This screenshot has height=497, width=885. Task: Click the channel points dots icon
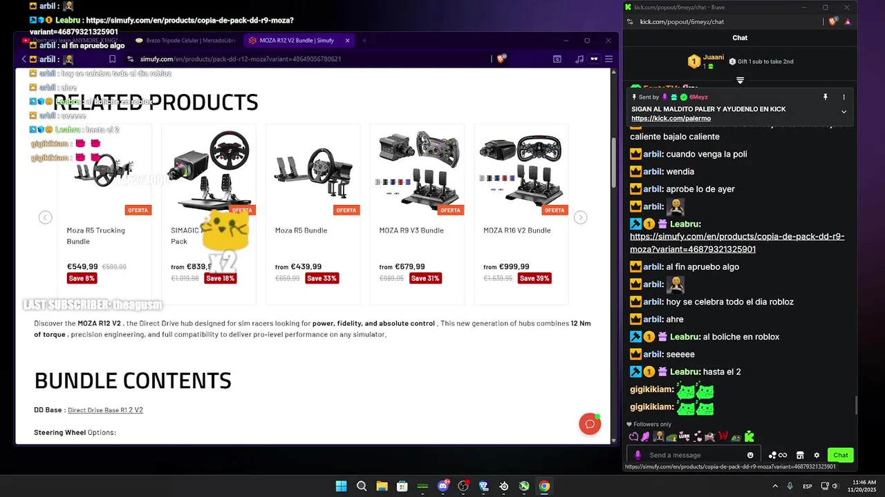tap(772, 456)
